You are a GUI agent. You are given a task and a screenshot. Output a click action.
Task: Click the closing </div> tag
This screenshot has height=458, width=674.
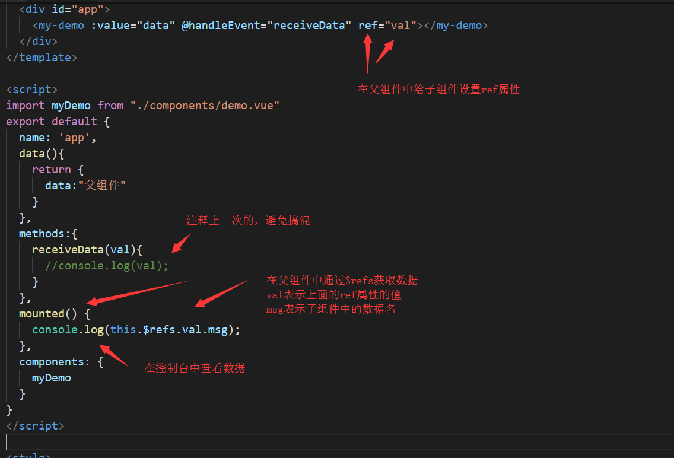point(38,42)
